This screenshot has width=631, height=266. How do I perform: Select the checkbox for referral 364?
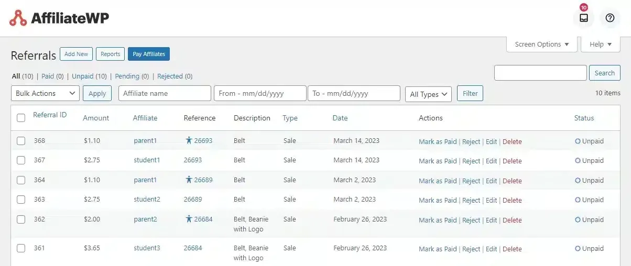click(21, 180)
